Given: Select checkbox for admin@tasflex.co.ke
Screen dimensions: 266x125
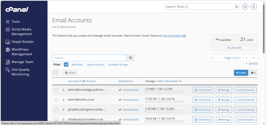Looking at the screenshot, I should pyautogui.click(x=56, y=100).
